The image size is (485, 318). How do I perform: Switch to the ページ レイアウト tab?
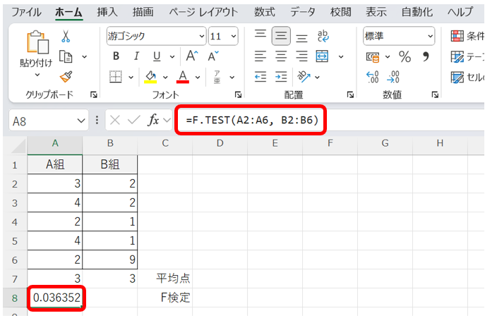click(x=203, y=12)
